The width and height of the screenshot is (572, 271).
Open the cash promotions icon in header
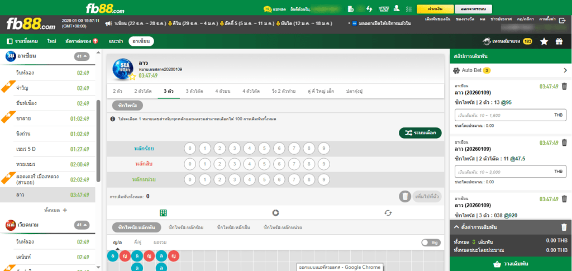383,8
